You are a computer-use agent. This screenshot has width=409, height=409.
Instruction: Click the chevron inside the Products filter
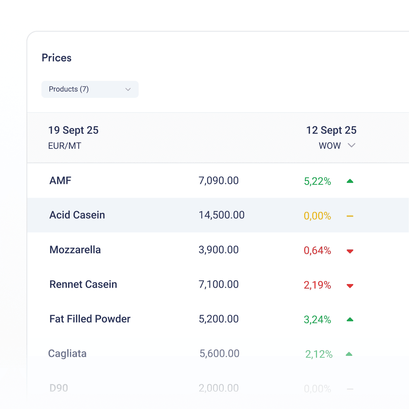128,89
